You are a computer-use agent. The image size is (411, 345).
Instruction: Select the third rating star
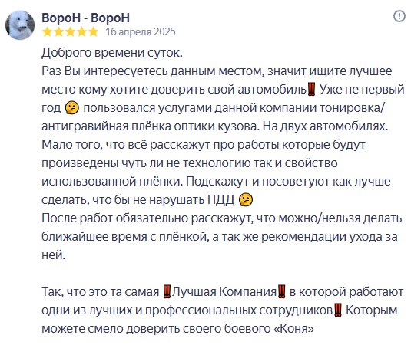click(x=70, y=32)
